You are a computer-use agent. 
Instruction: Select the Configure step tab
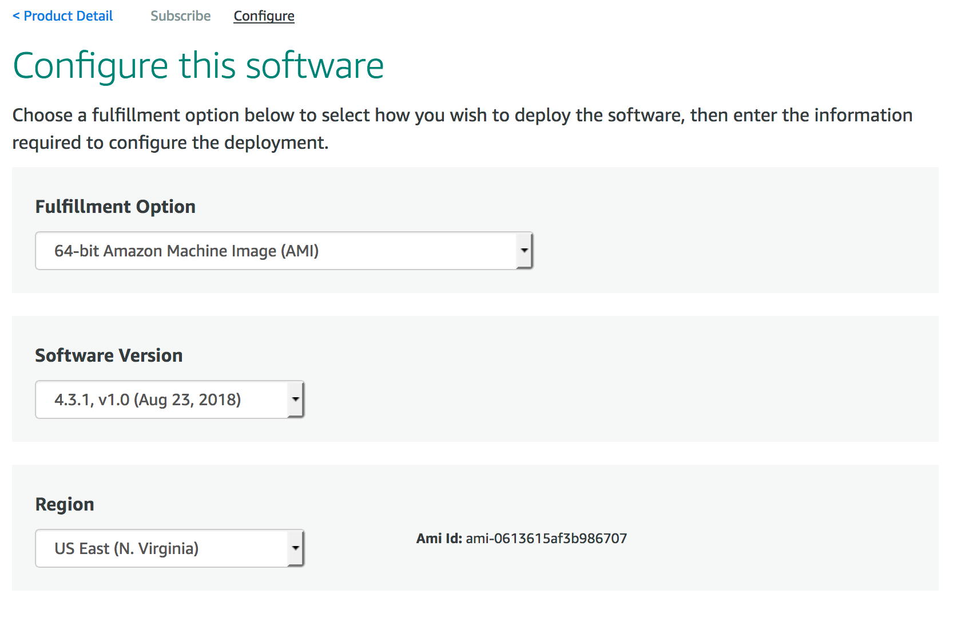pyautogui.click(x=264, y=16)
